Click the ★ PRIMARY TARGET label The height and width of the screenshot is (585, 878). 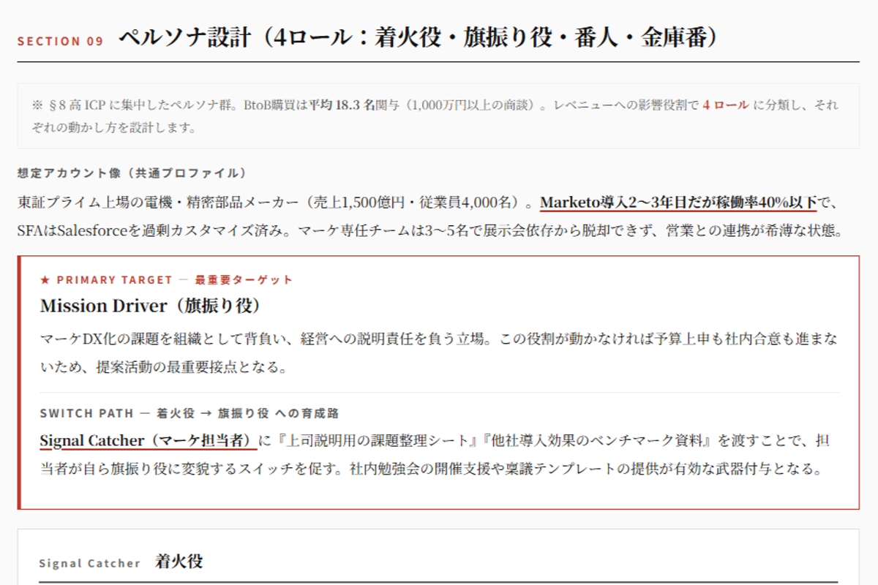coord(166,280)
